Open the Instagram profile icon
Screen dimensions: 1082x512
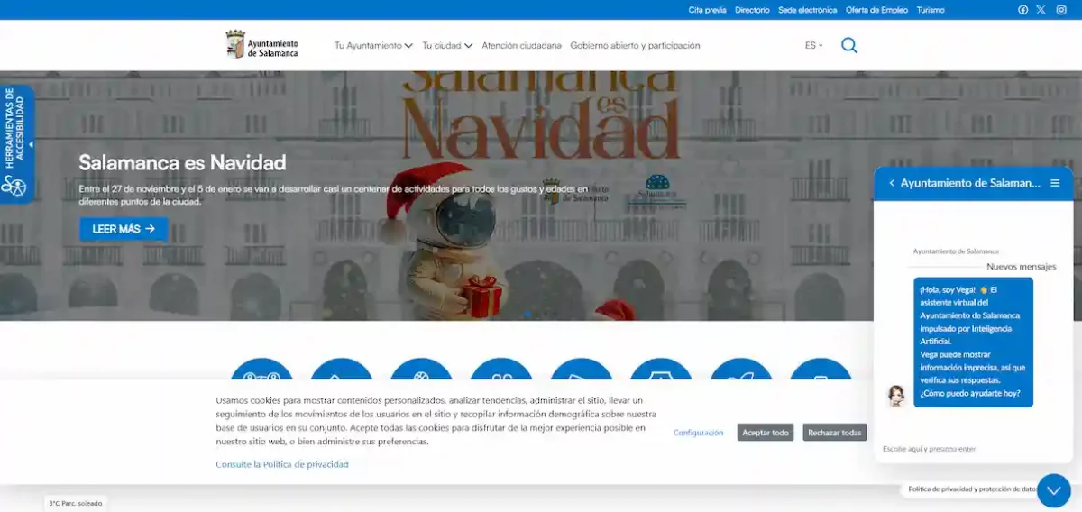point(1061,10)
